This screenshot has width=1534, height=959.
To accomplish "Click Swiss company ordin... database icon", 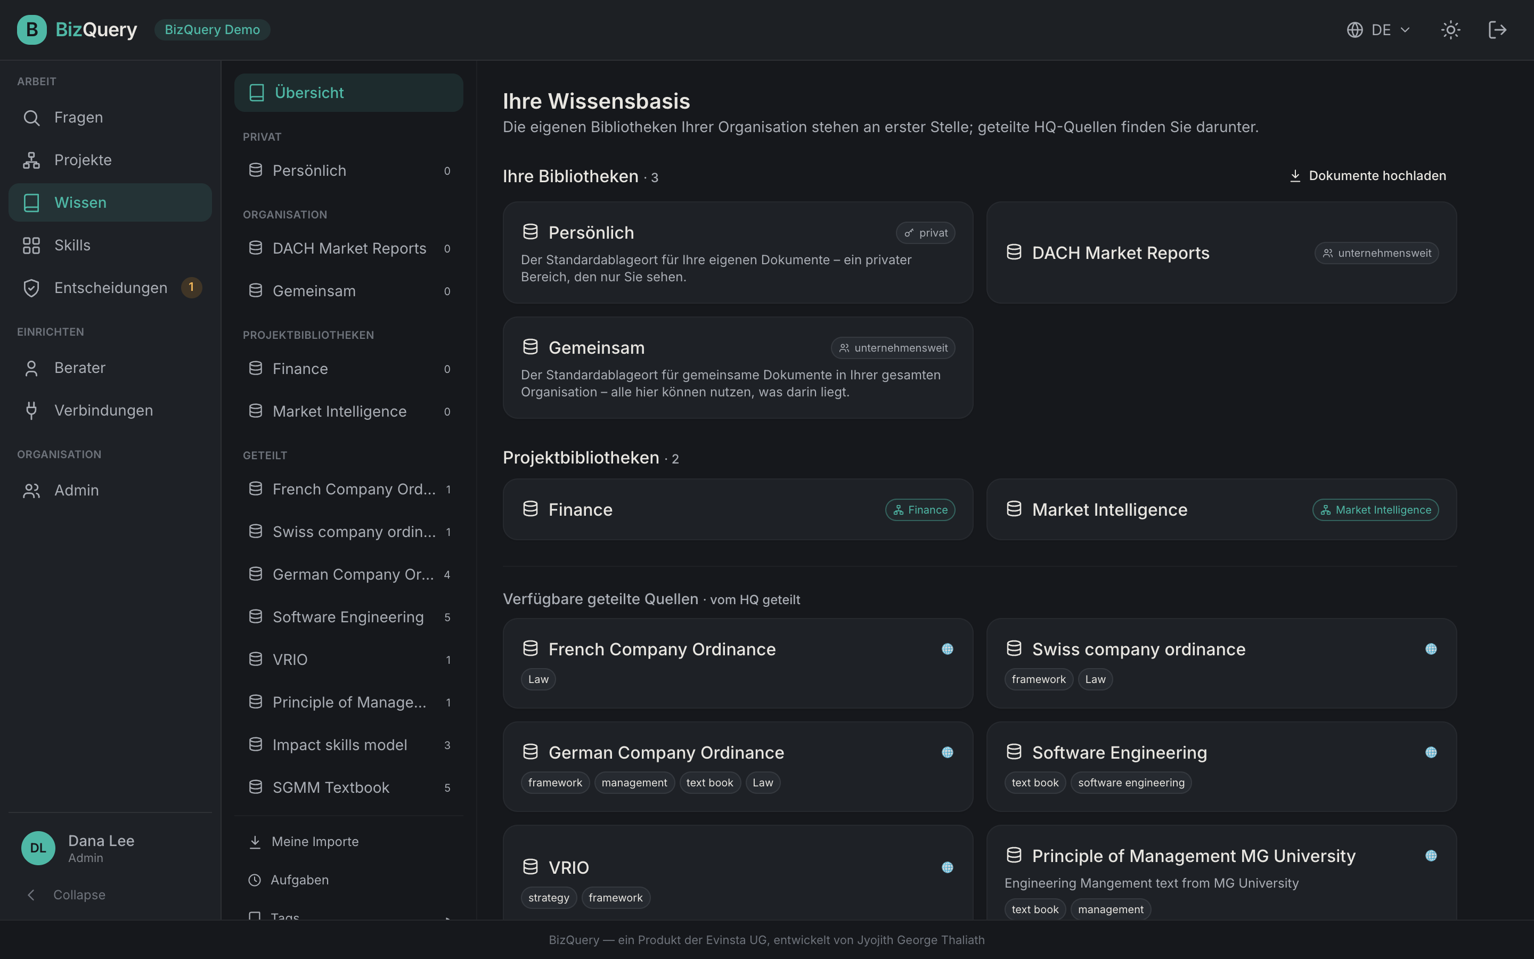I will pos(256,532).
